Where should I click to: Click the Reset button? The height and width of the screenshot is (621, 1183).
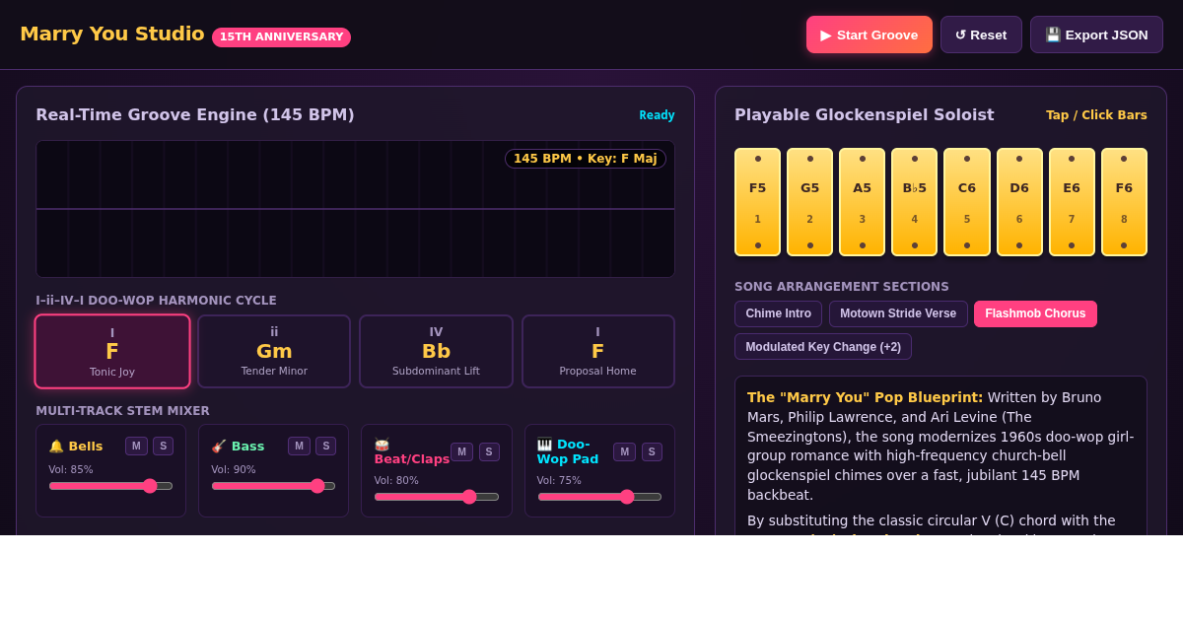pyautogui.click(x=981, y=34)
